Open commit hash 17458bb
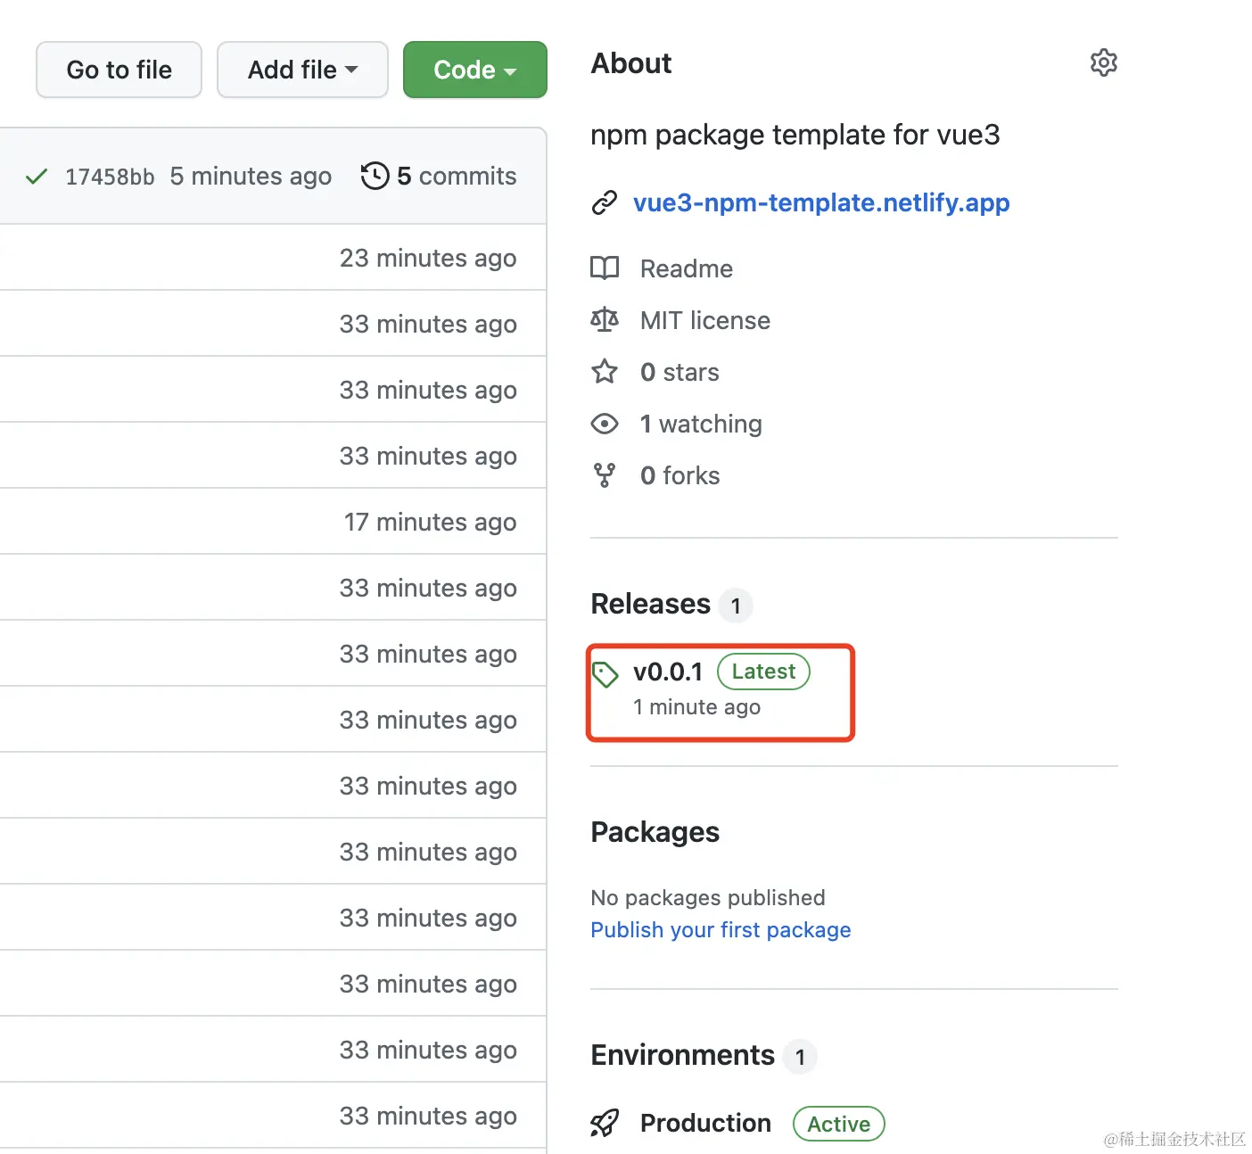1252x1154 pixels. tap(110, 177)
